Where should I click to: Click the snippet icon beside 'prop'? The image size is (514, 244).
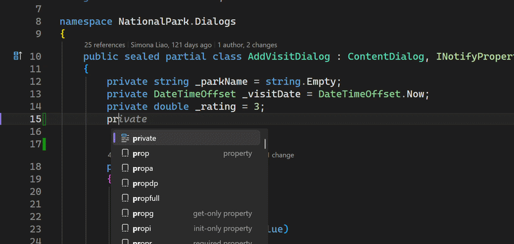click(125, 153)
